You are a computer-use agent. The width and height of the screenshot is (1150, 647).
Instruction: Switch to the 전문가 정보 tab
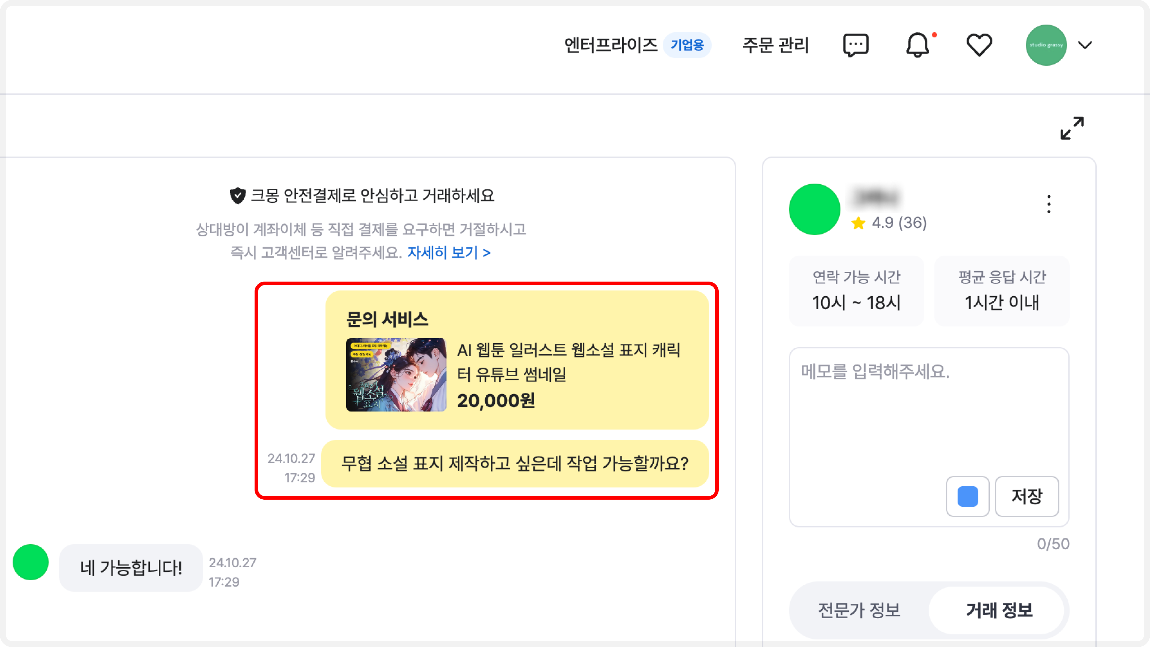click(859, 610)
